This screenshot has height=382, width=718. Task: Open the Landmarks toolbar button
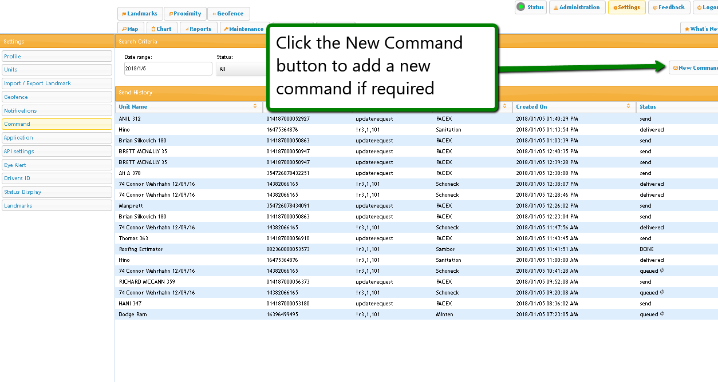(140, 14)
